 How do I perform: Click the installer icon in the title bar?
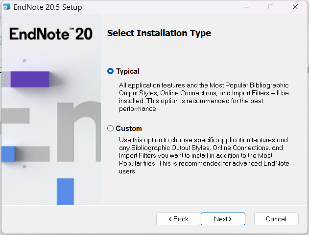click(6, 7)
